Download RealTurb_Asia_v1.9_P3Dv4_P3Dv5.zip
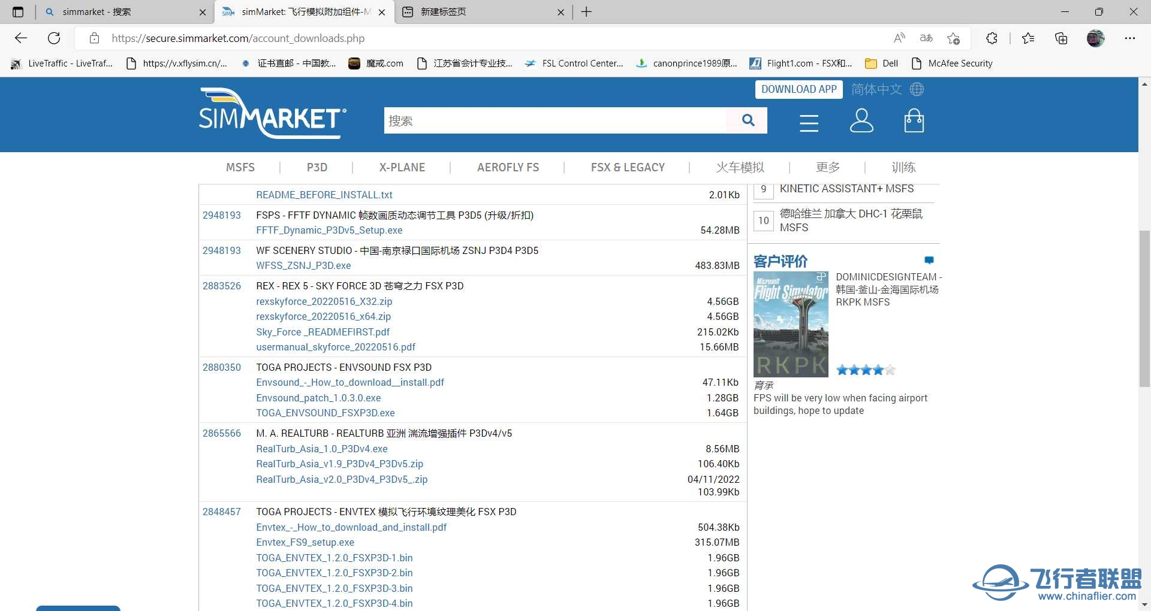The height and width of the screenshot is (611, 1151). (x=340, y=464)
